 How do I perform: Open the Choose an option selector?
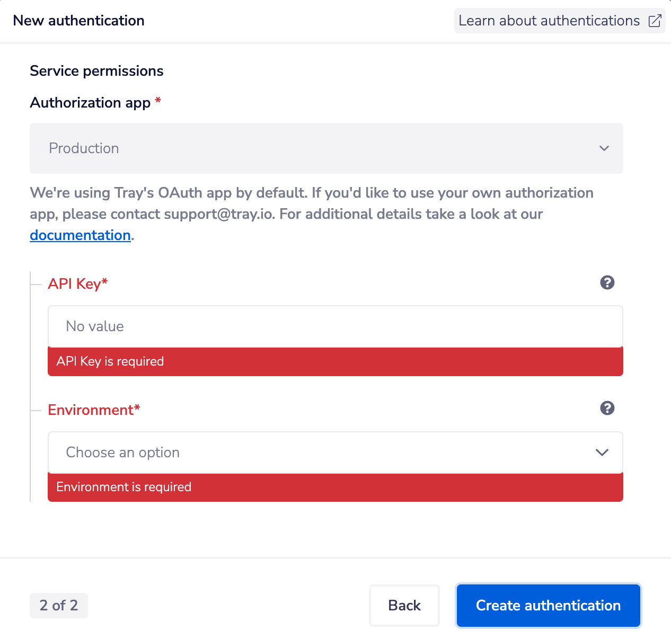335,452
